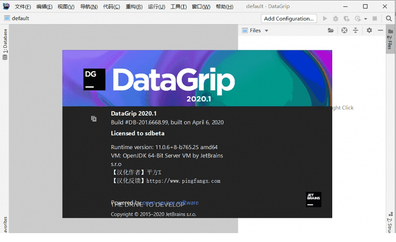Viewport: 396px width, 242px height.
Task: Click the DataGrip app icon in title bar
Action: pos(6,6)
